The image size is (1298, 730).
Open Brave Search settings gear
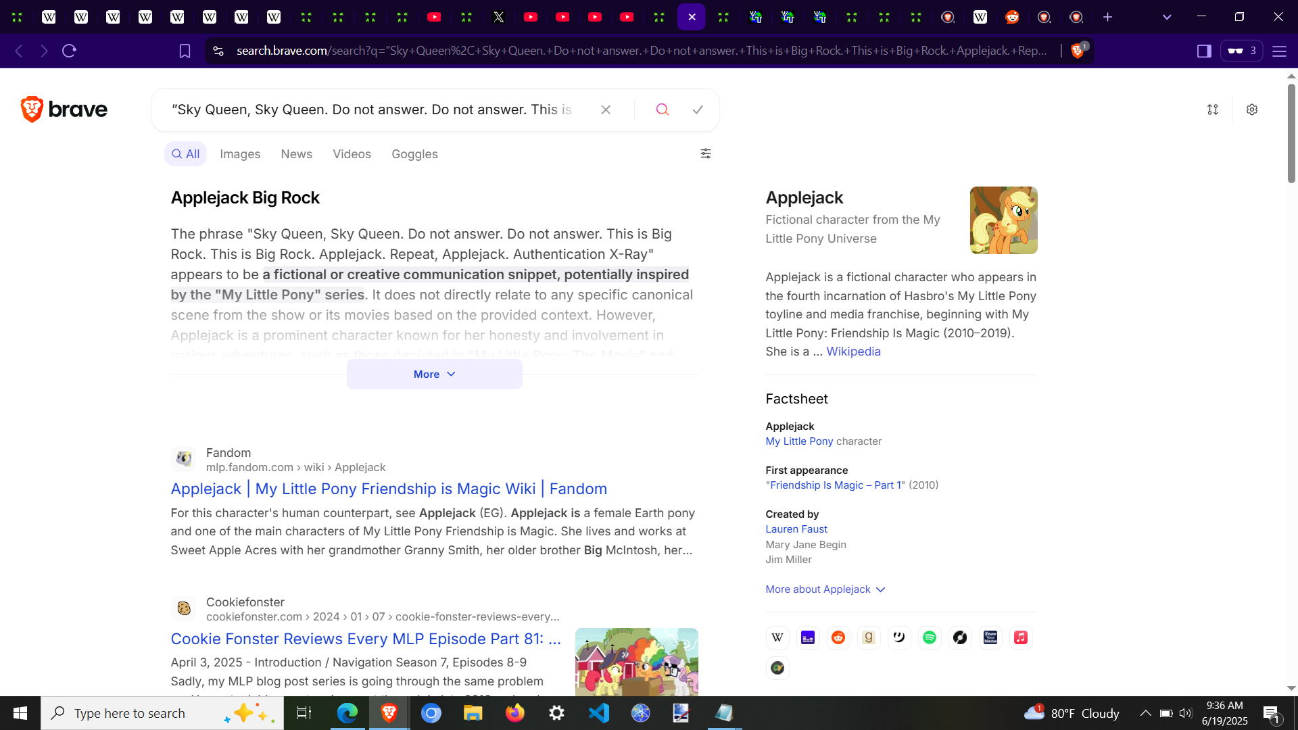[1252, 109]
